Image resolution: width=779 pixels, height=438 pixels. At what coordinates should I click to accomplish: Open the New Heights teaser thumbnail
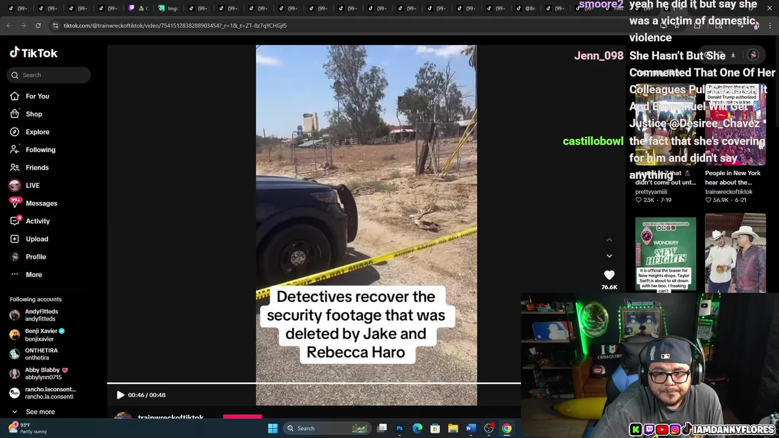click(666, 254)
